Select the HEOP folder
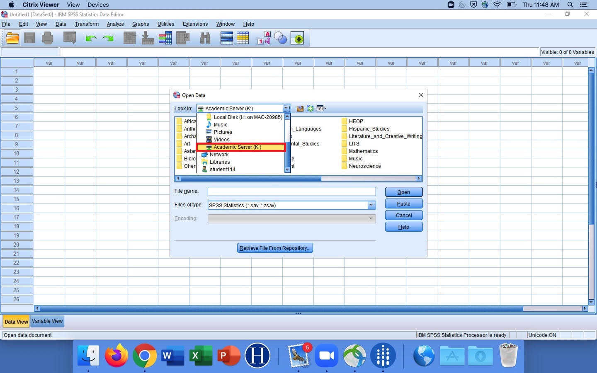The height and width of the screenshot is (373, 597). (x=352, y=121)
